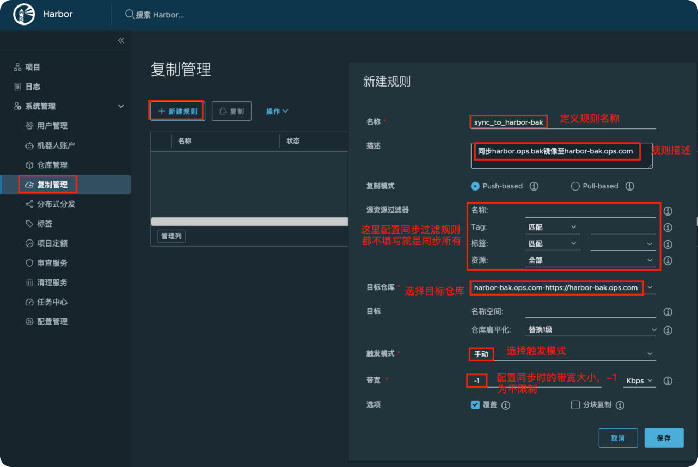Screen dimensions: 698x467
Task: Click the 描述 textarea
Action: (x=561, y=155)
